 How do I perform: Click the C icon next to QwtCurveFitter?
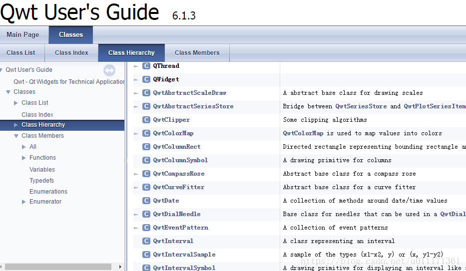[146, 187]
